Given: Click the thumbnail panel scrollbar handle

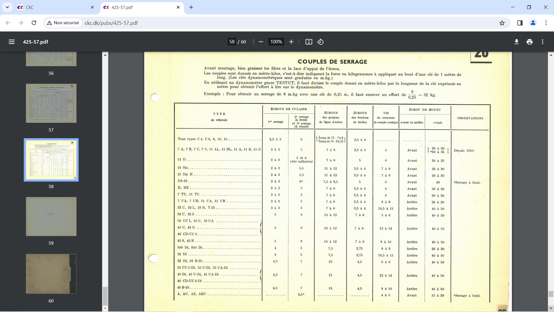Looking at the screenshot, I should (x=105, y=296).
